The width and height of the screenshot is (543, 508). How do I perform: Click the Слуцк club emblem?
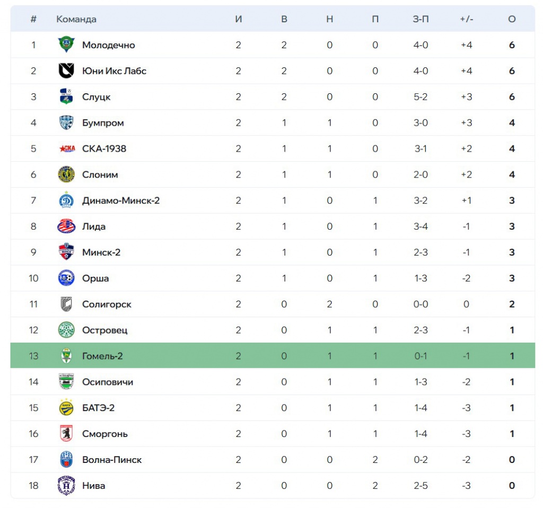pos(66,97)
